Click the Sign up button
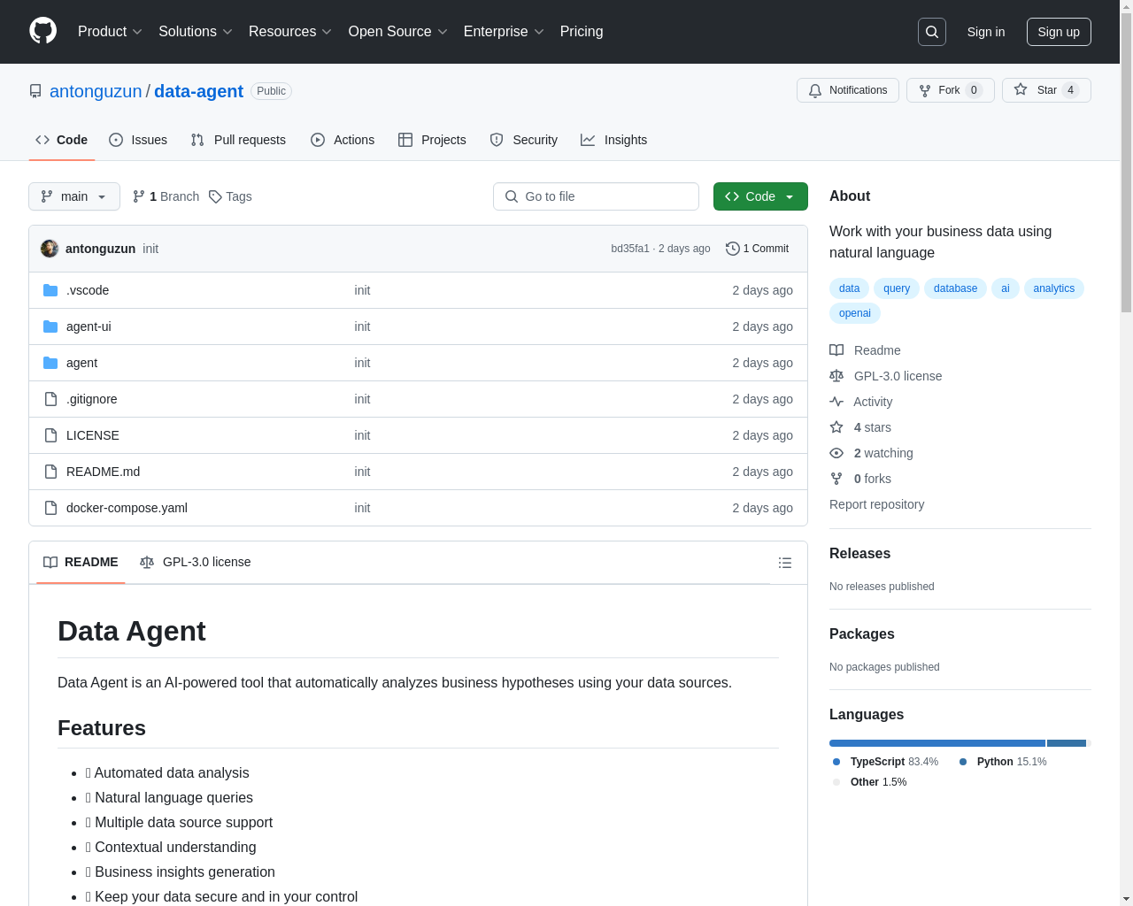 tap(1059, 32)
